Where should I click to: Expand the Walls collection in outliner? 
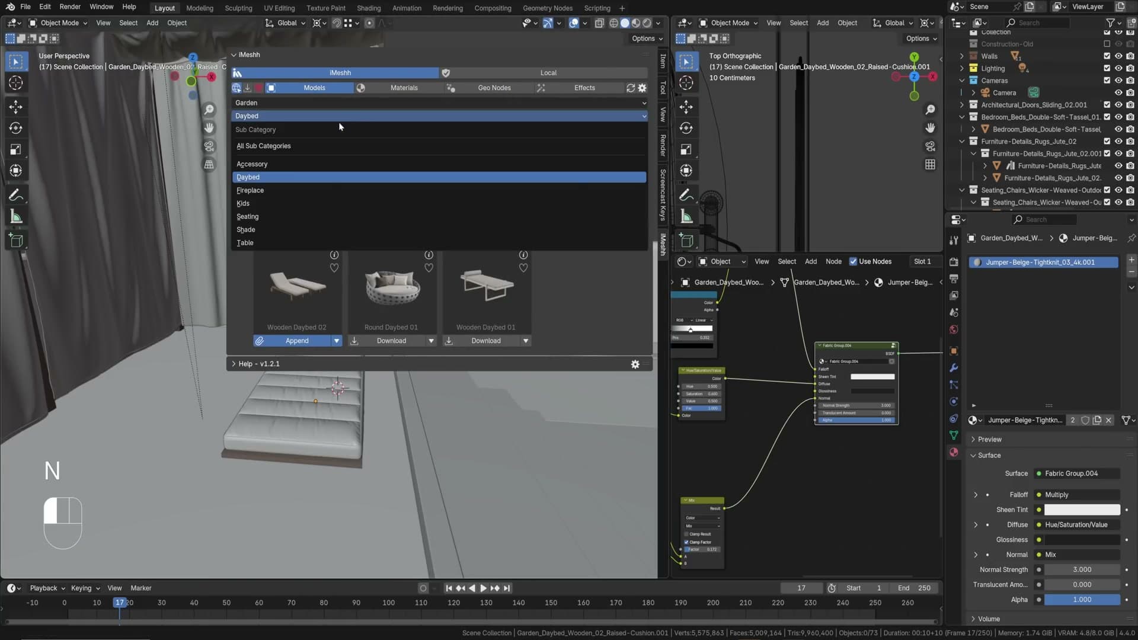[961, 56]
